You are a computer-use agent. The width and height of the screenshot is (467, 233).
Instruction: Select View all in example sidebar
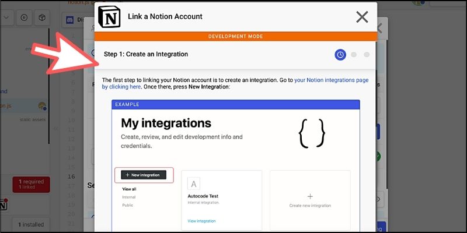(129, 189)
